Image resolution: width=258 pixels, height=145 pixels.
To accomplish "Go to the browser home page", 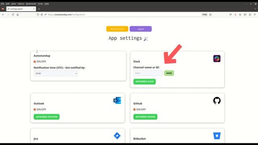I will (x=18, y=14).
